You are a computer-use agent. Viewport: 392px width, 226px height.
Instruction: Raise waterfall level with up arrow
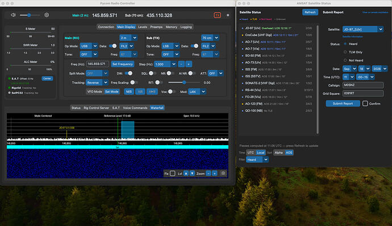[x=186, y=174]
